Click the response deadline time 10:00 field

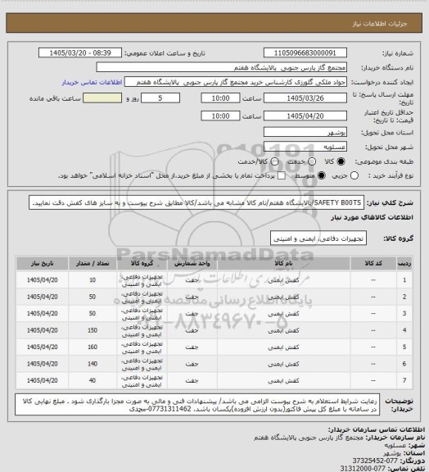click(220, 98)
